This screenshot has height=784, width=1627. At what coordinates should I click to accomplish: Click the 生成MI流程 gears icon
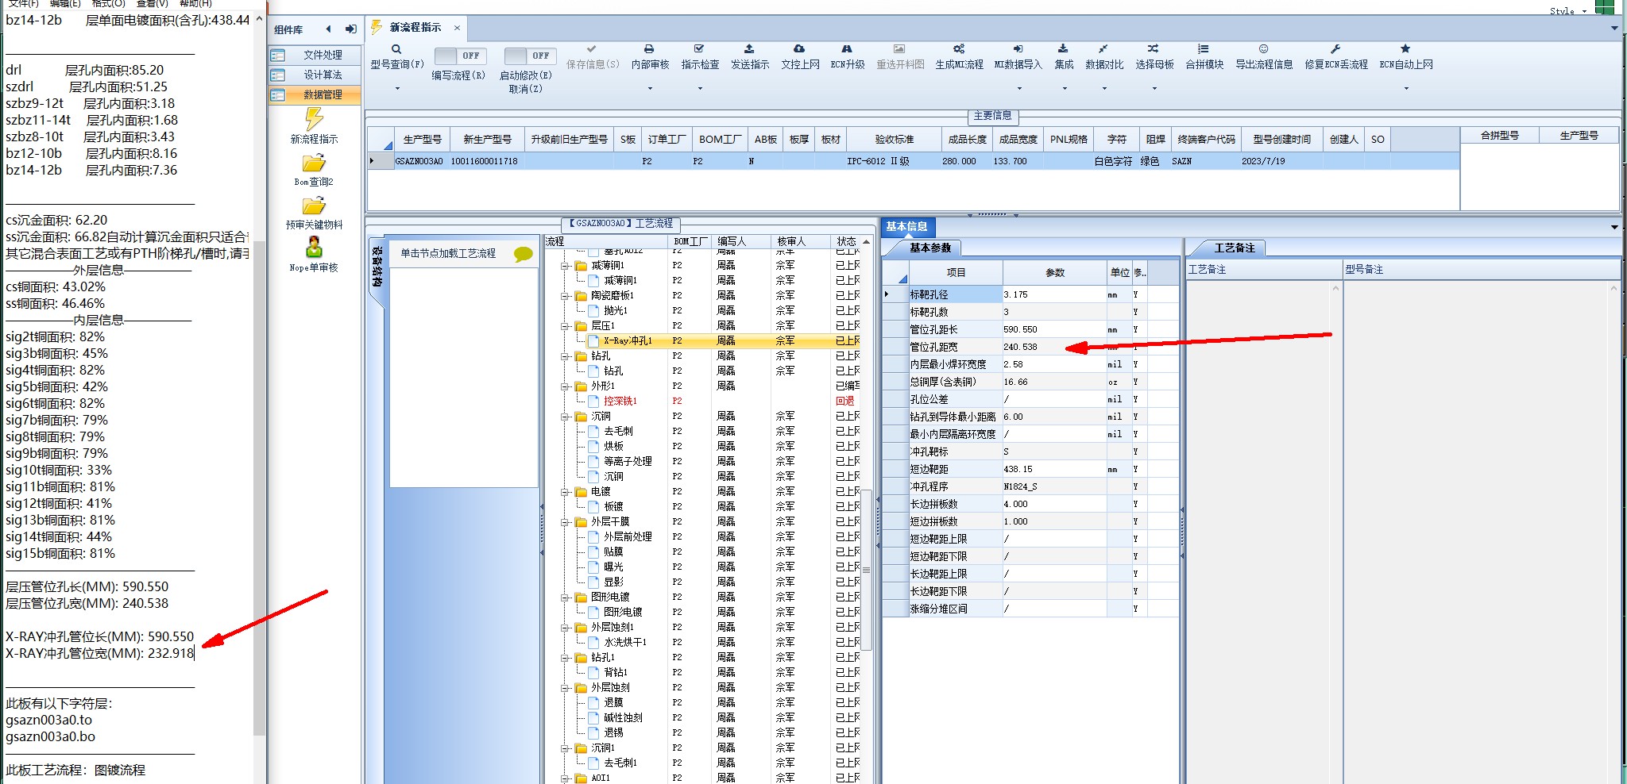(959, 49)
